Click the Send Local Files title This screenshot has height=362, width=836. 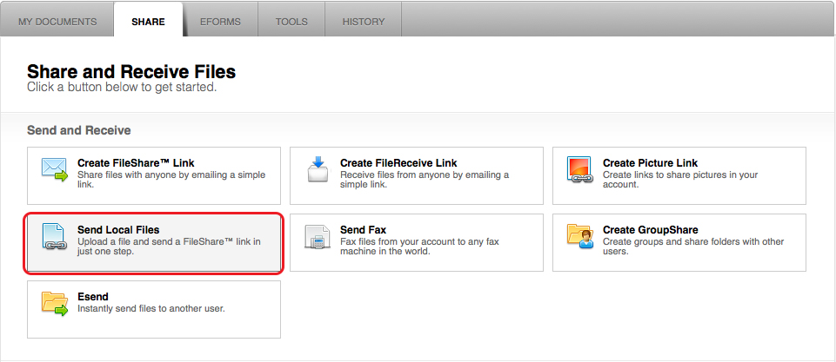coord(118,230)
